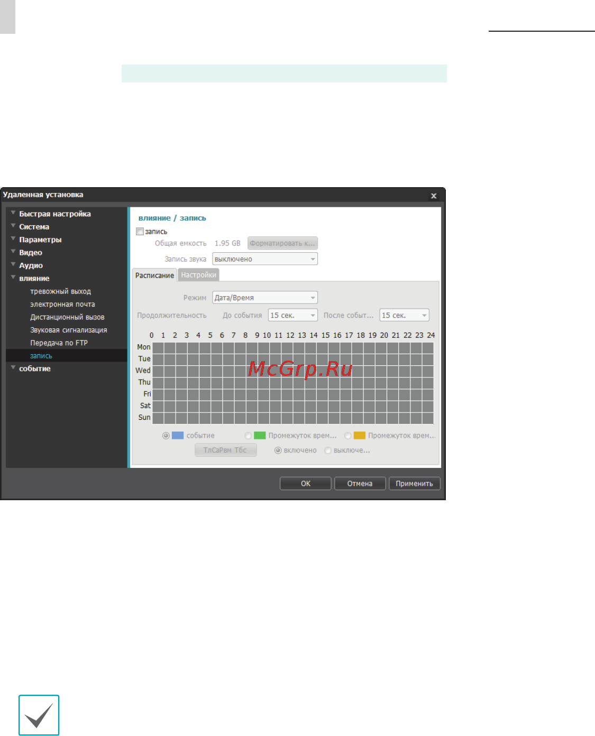Click the Wed row label
This screenshot has width=595, height=736.
143,371
